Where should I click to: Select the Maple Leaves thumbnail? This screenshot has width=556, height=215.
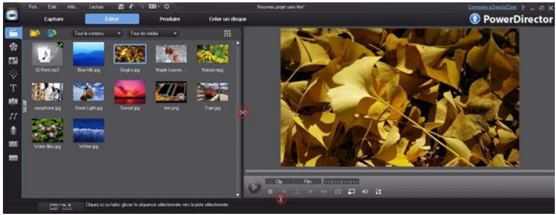[x=171, y=54]
